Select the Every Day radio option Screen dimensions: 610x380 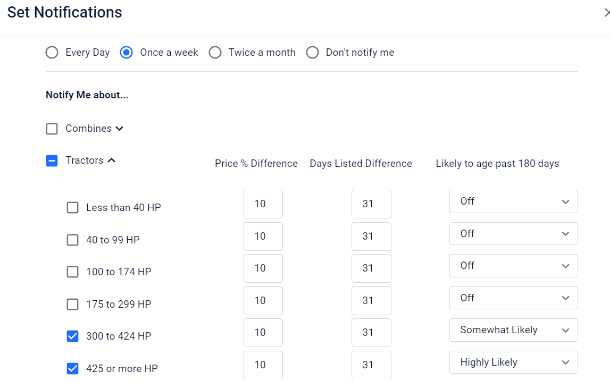coord(52,53)
